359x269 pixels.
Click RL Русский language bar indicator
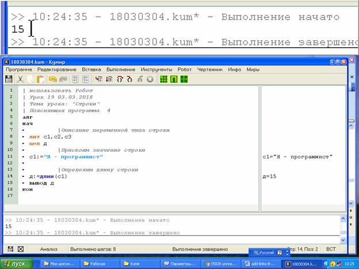(x=263, y=252)
